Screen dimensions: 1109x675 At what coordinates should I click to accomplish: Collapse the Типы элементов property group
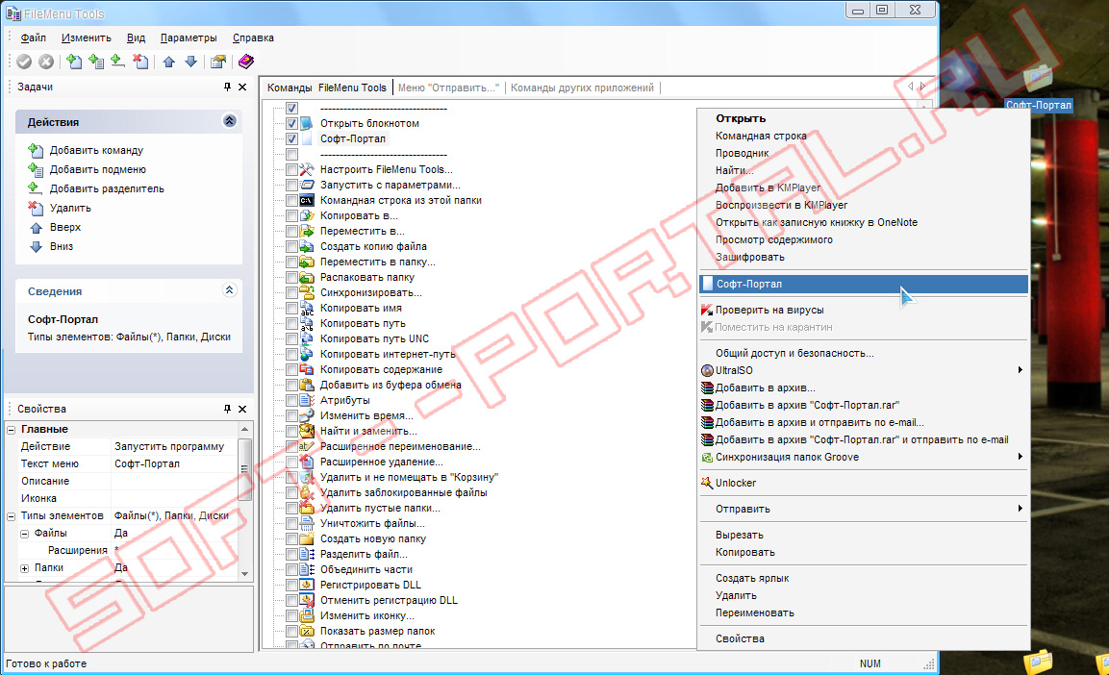coord(12,516)
